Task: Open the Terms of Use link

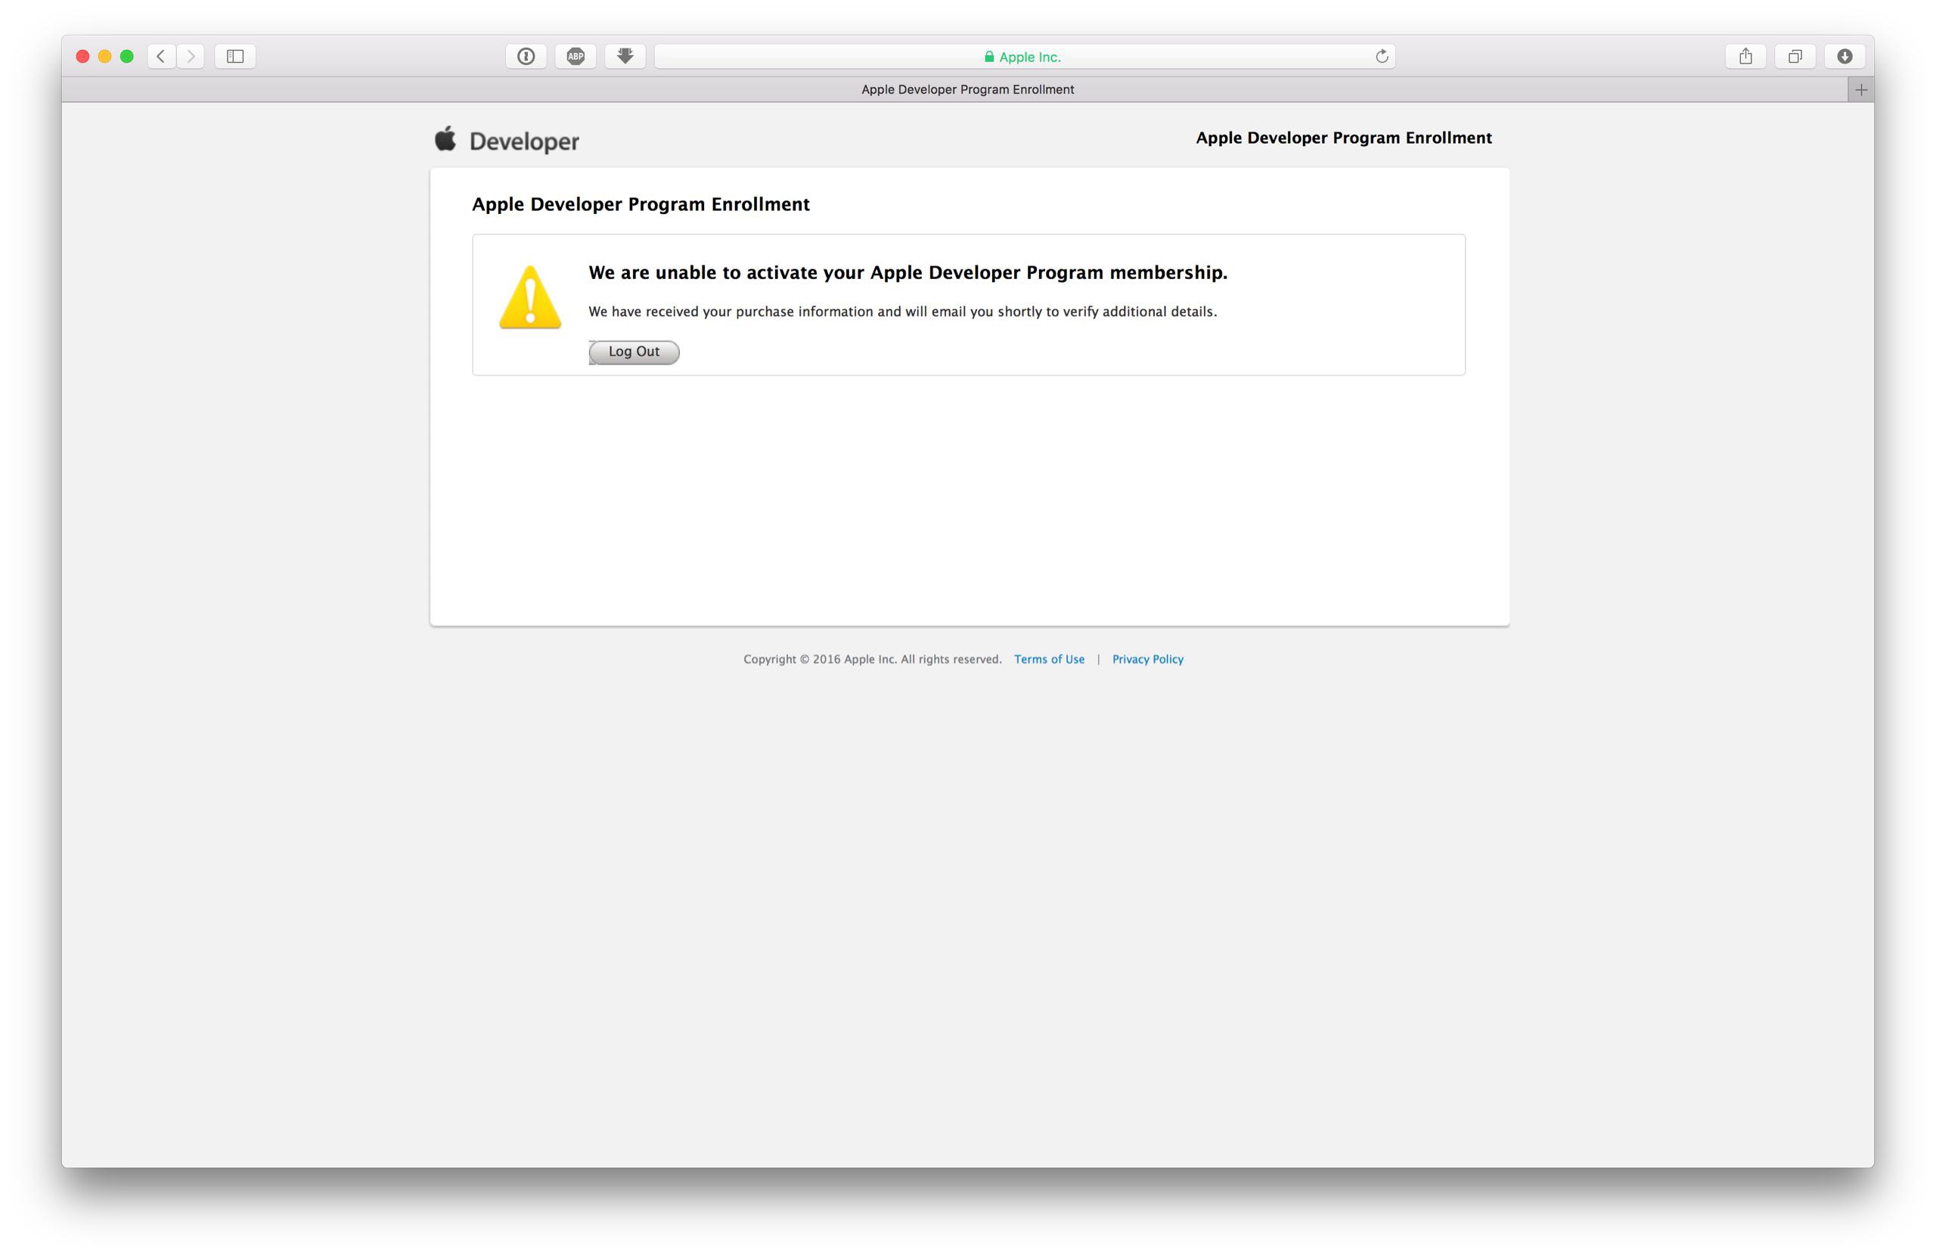Action: pos(1048,659)
